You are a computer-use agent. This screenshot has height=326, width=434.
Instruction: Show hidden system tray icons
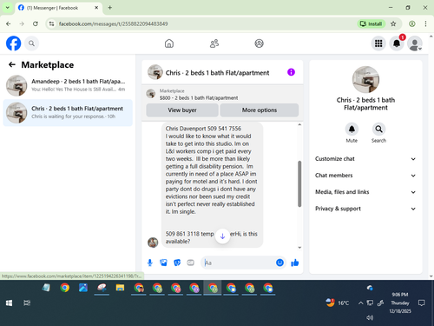click(360, 303)
